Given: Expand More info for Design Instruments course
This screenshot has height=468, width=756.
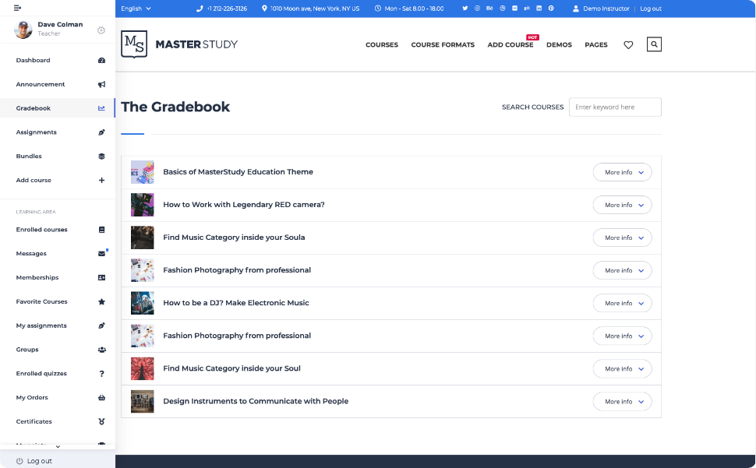Looking at the screenshot, I should pos(622,401).
